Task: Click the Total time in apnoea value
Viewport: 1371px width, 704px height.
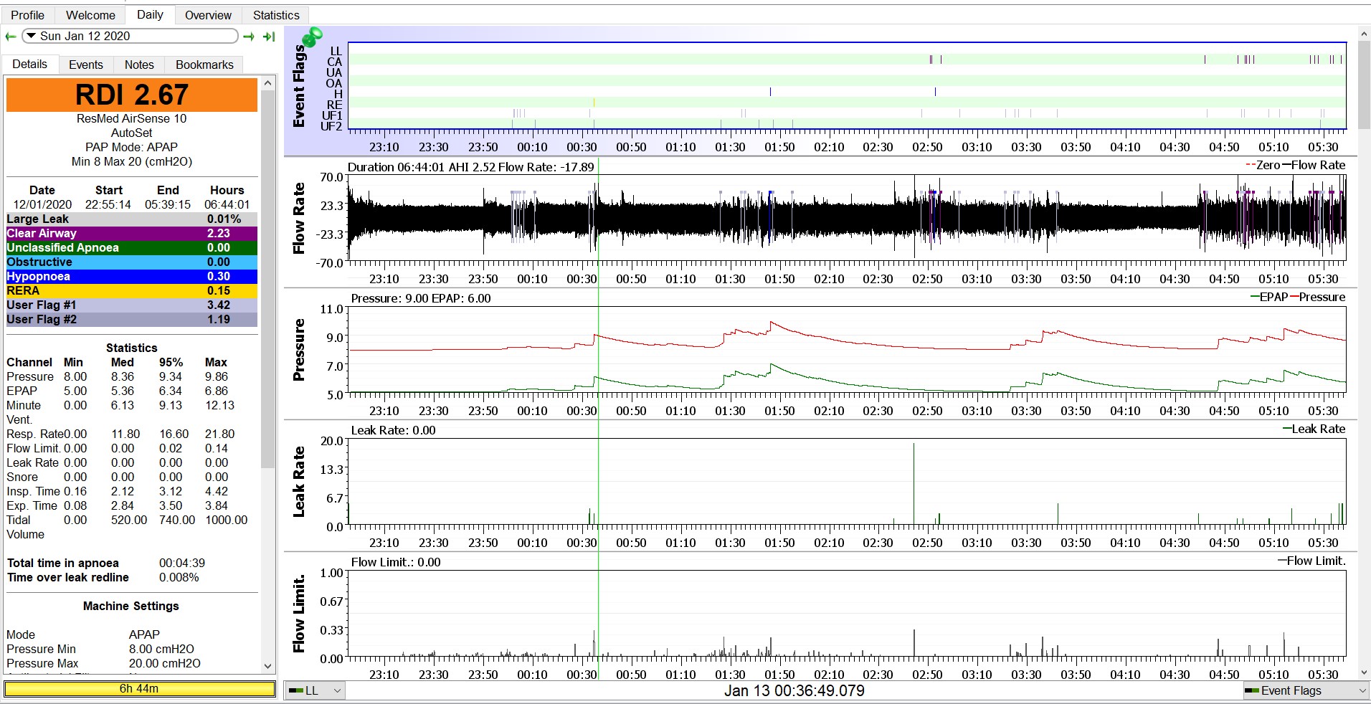Action: click(182, 563)
